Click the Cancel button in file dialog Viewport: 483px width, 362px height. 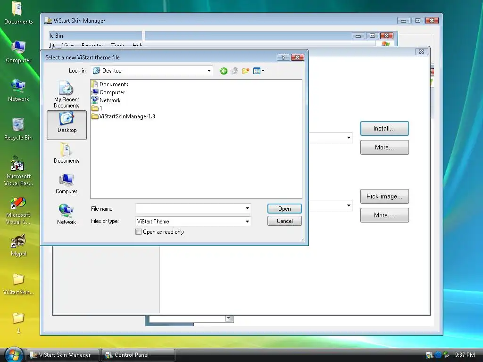284,221
